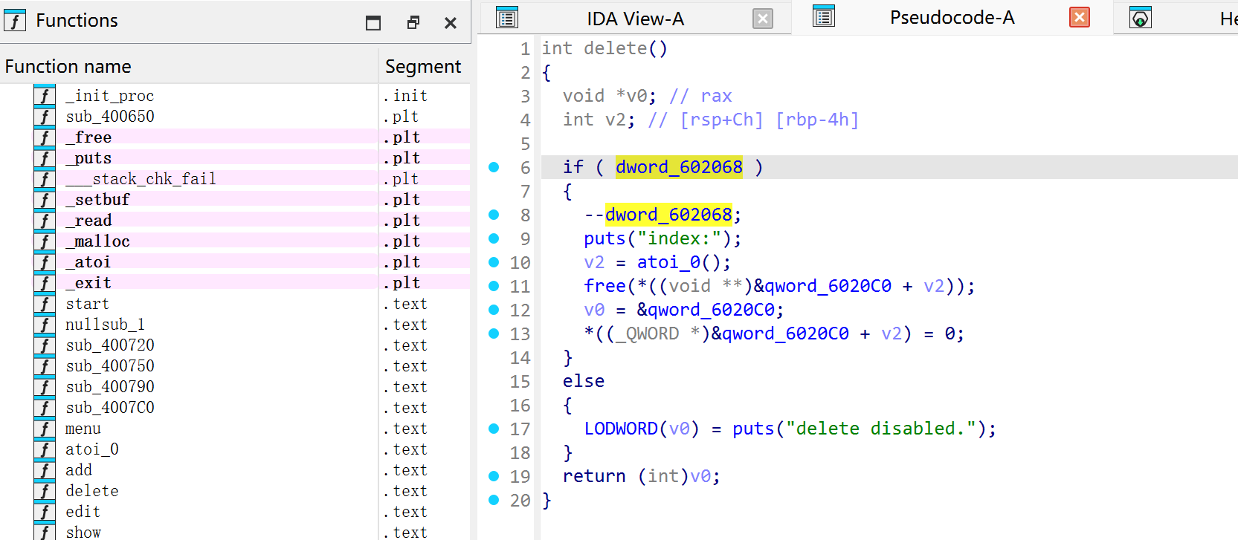Toggle breakpoint dot on line 19
Viewport: 1238px width, 540px height.
point(494,476)
